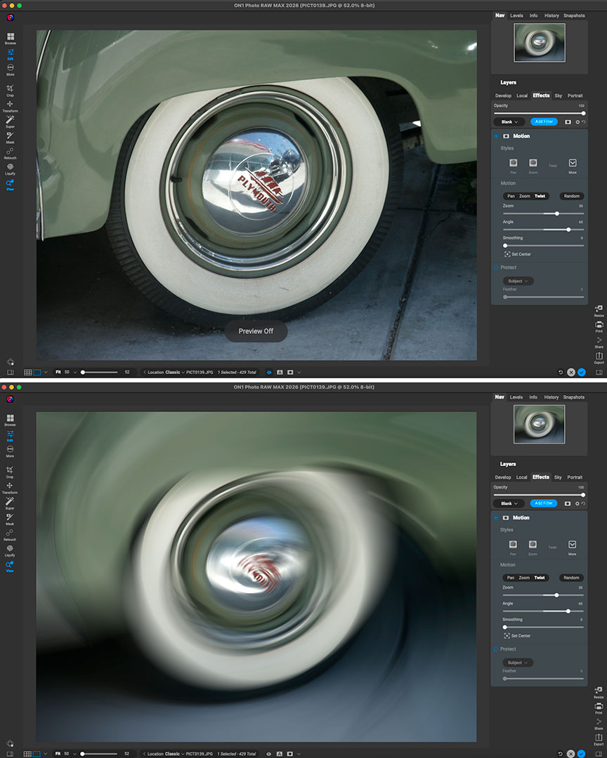Open the Blank preset dropdown in the upper window
This screenshot has height=758, width=607.
tap(509, 121)
